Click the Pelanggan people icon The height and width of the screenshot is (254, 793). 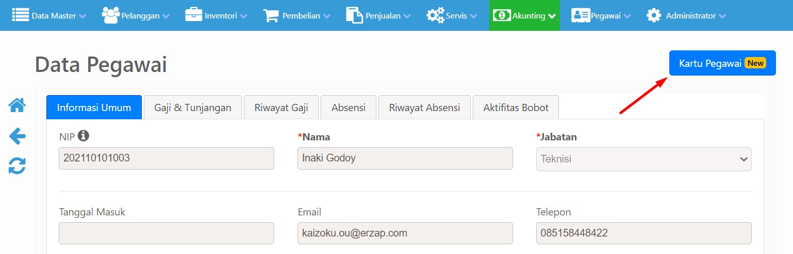pyautogui.click(x=111, y=15)
